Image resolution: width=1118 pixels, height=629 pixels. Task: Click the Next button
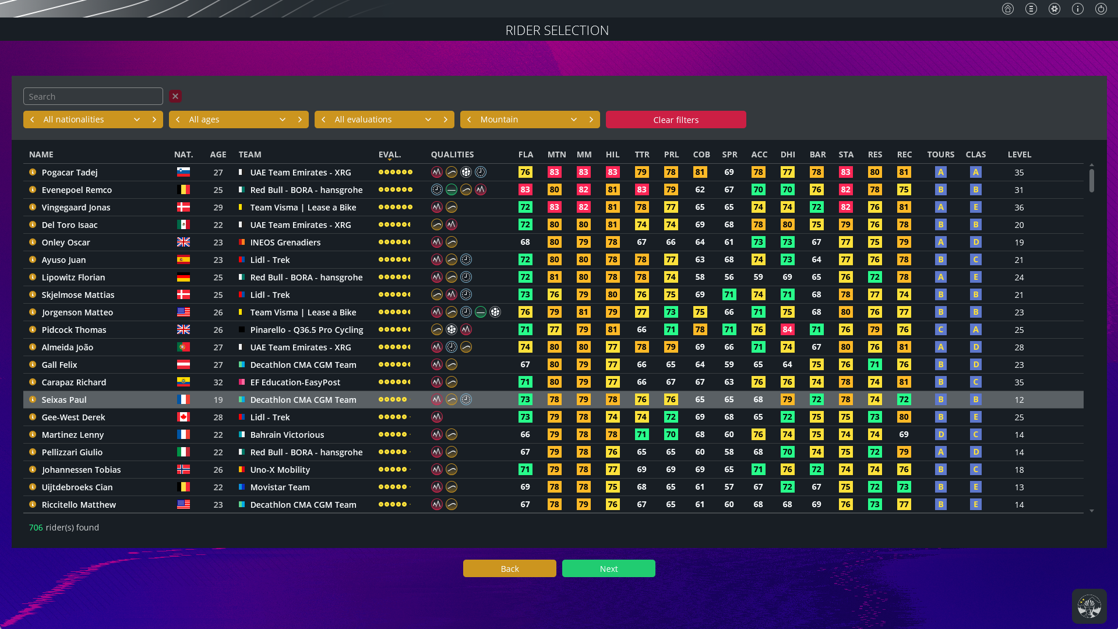click(609, 568)
